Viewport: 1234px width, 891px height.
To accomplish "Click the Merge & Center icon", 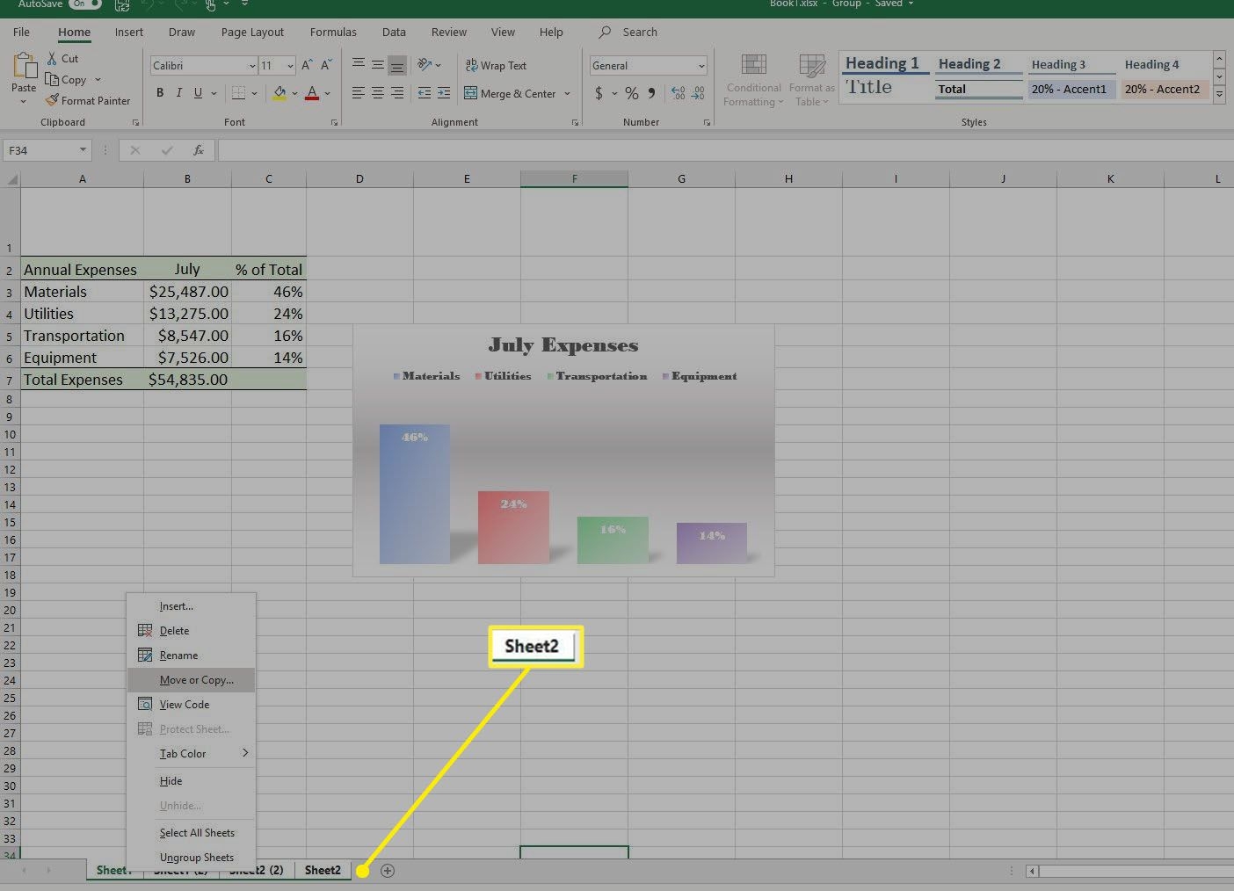I will tap(471, 93).
